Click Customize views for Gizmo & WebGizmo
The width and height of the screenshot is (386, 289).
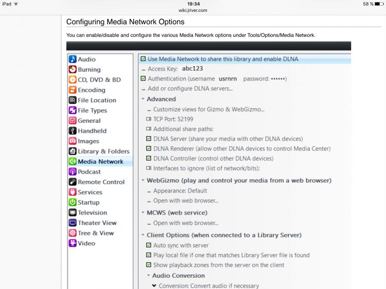tap(209, 109)
